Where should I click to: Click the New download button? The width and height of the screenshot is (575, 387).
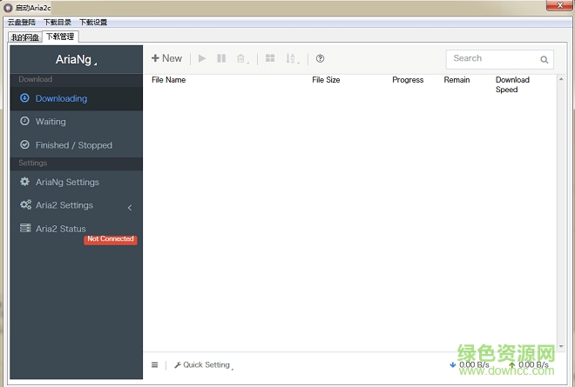[167, 58]
